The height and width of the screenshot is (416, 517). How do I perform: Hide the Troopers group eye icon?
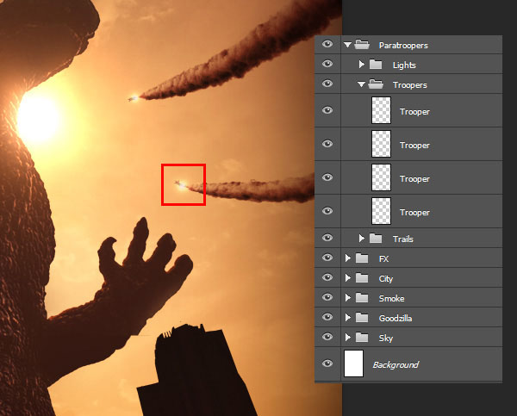327,84
